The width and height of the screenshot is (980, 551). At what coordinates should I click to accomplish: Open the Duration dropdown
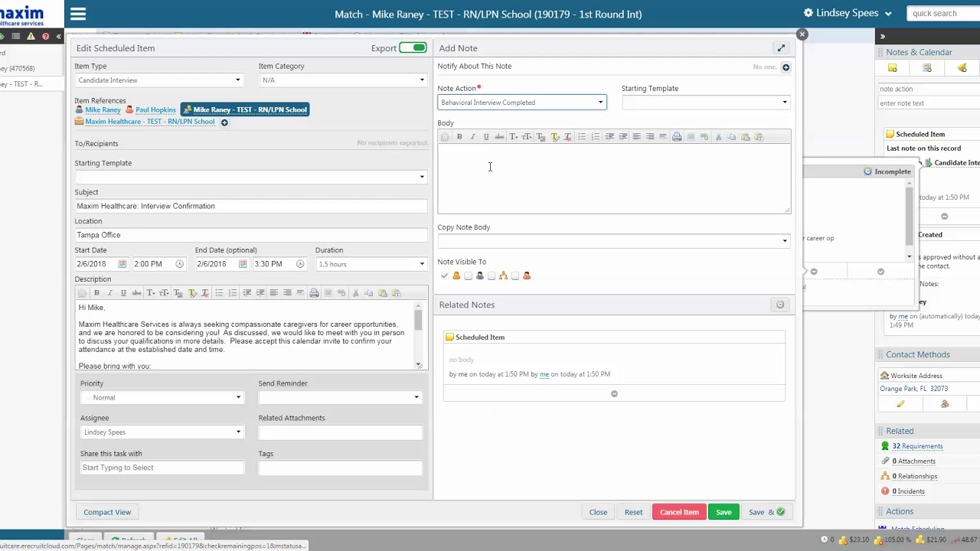[371, 264]
